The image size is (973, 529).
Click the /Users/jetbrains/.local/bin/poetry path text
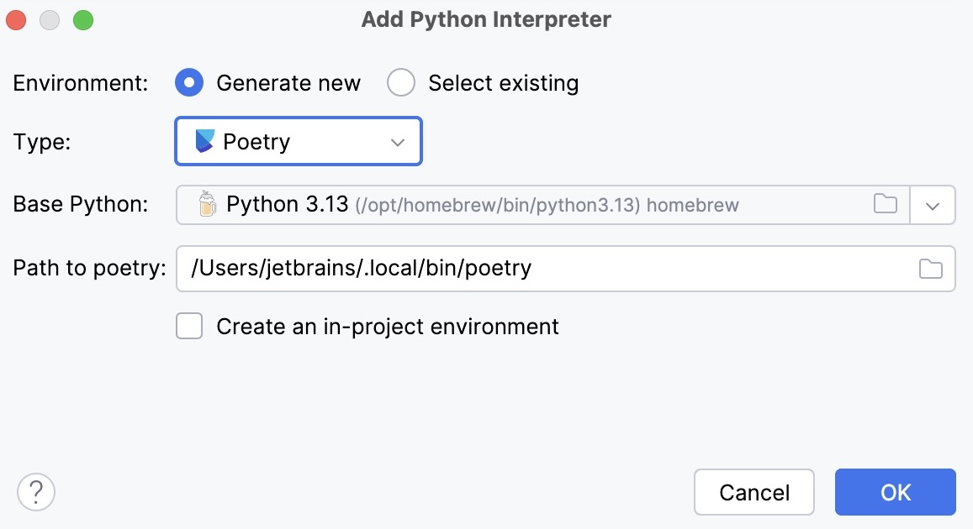click(x=362, y=268)
